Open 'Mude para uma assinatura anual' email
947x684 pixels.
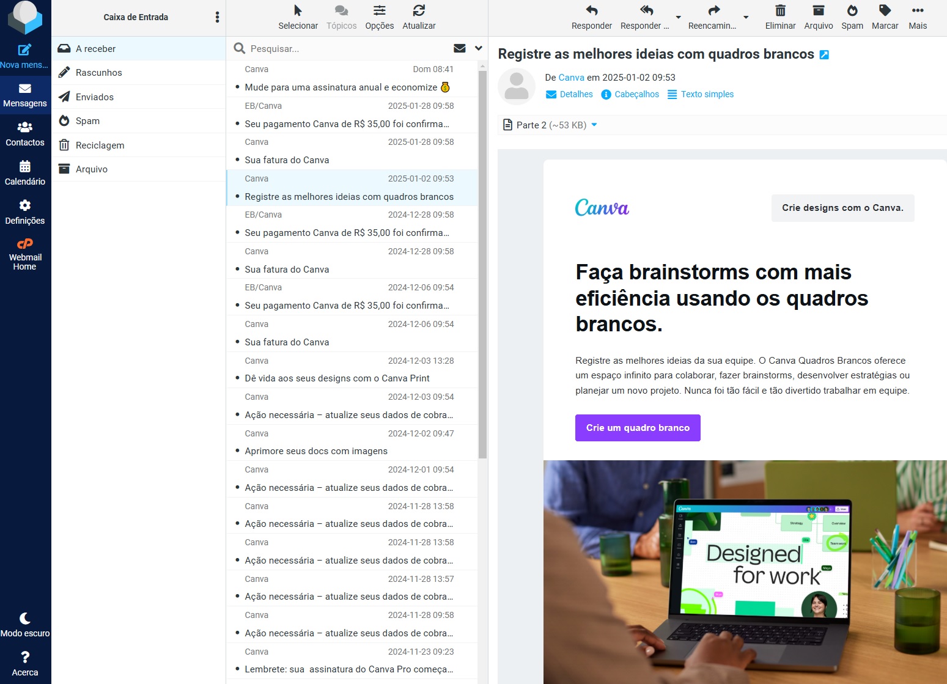[352, 78]
